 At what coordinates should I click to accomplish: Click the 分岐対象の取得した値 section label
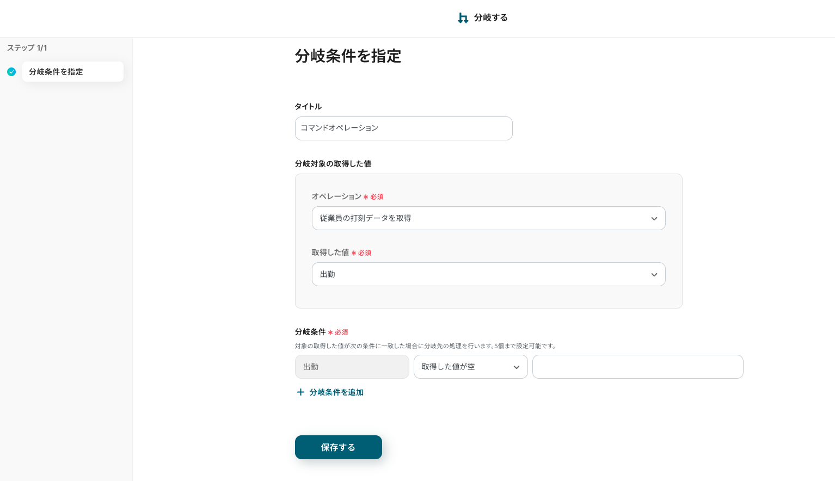point(333,164)
